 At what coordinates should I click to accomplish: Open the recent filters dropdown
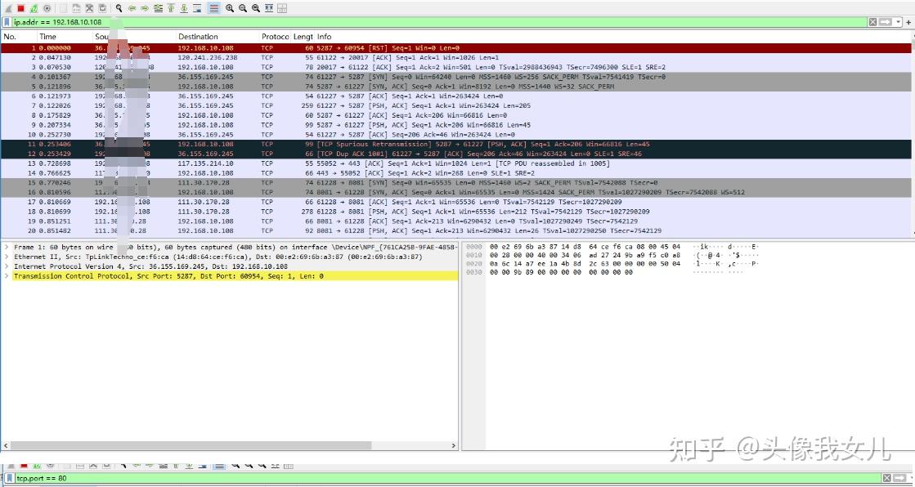898,22
